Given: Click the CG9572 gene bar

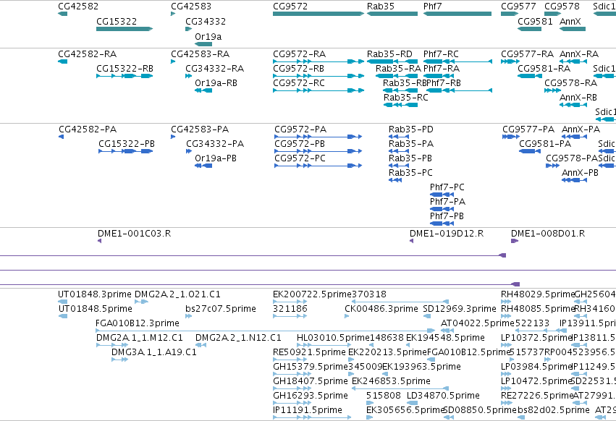Looking at the screenshot, I should [x=318, y=14].
